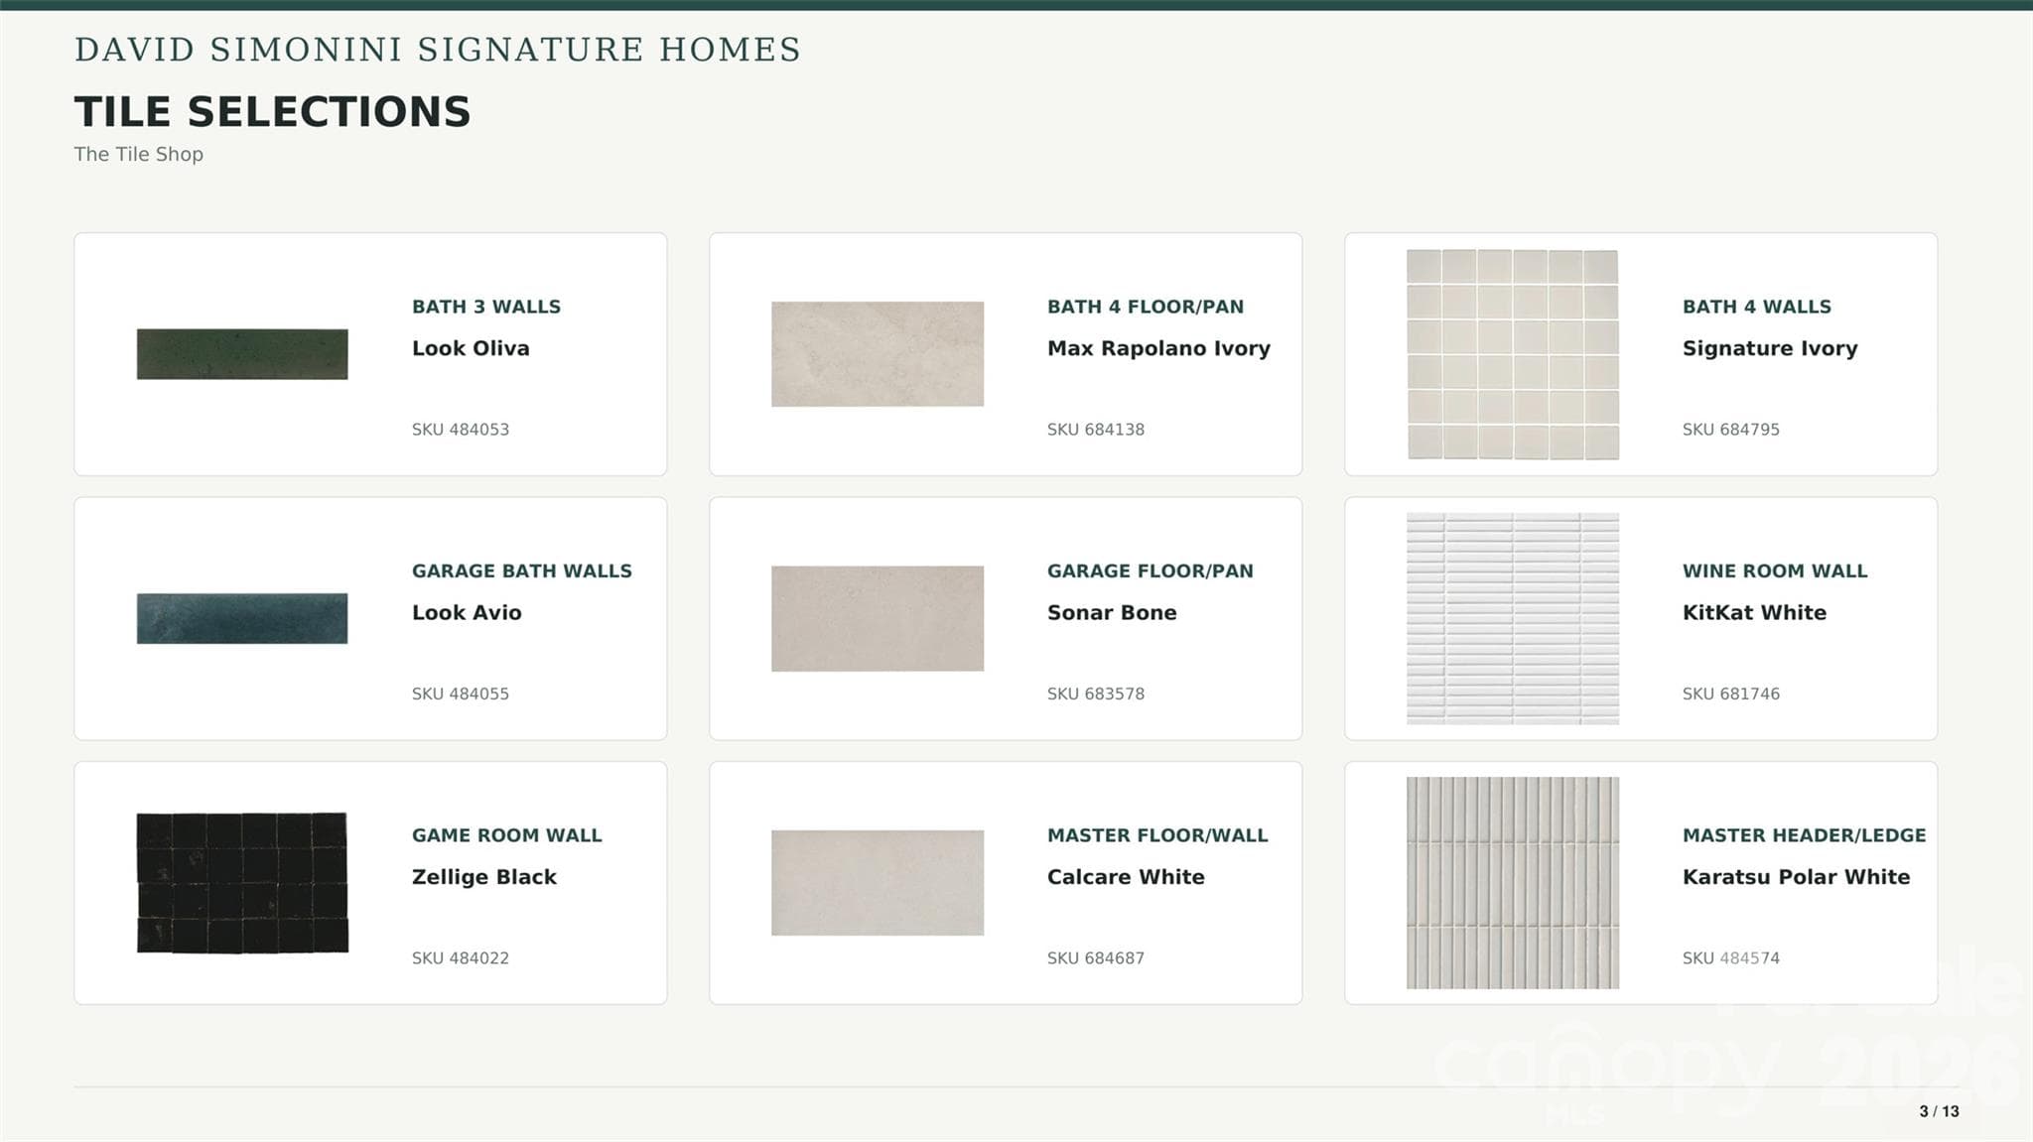2033x1142 pixels.
Task: Select the BATH 4 FLOOR/PAN heading
Action: click(1146, 307)
